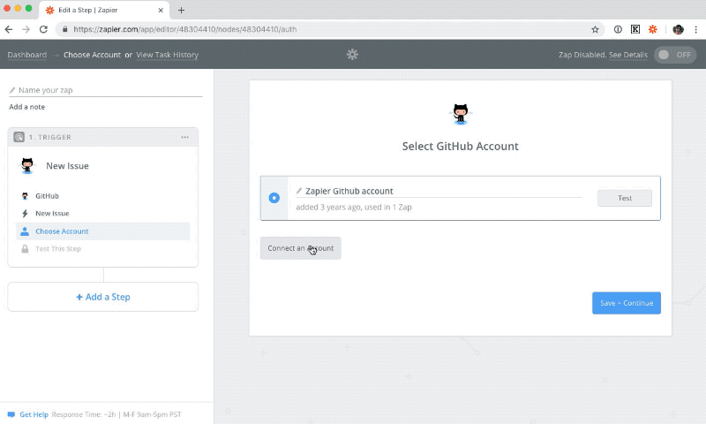The image size is (706, 424).
Task: Click Add a Step button
Action: pos(103,297)
